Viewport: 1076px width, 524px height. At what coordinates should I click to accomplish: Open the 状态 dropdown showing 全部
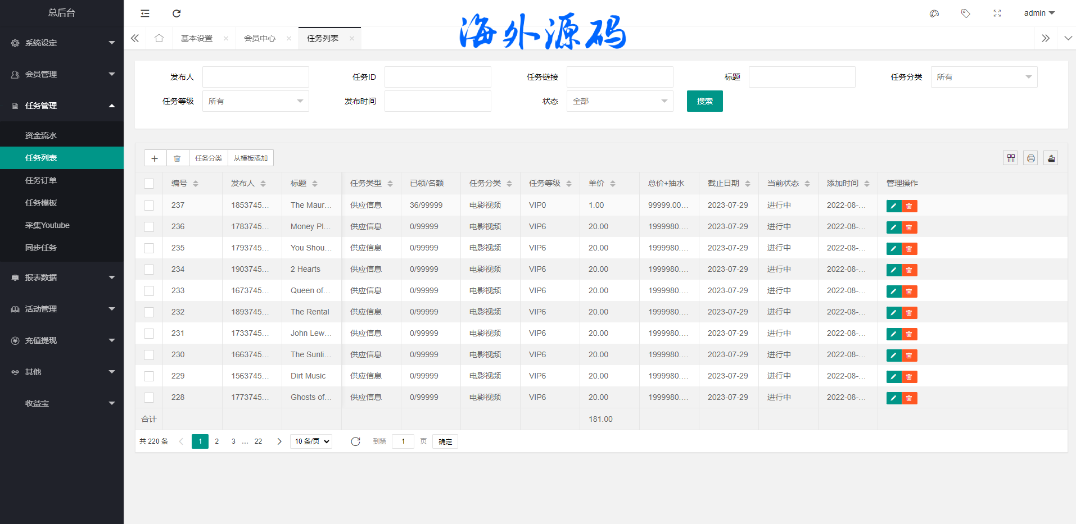coord(620,101)
